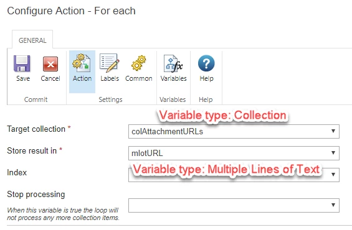Click the Settings group label

tap(110, 99)
